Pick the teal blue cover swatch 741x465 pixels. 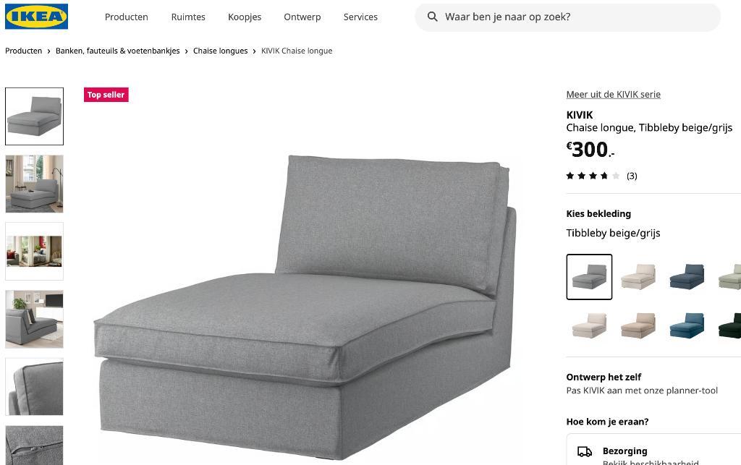pos(687,325)
